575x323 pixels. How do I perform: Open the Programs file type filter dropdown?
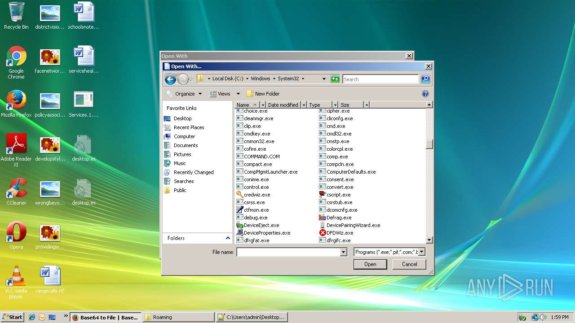421,252
